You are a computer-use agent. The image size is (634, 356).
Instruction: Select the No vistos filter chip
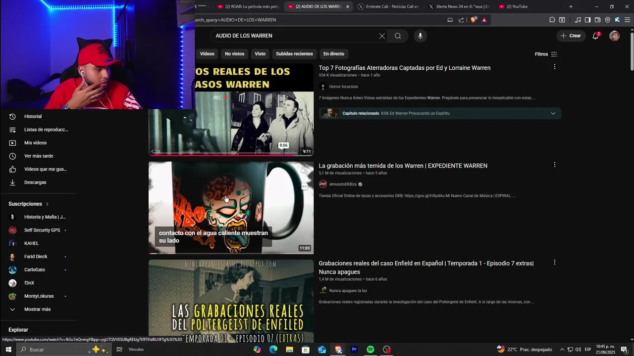tap(234, 53)
